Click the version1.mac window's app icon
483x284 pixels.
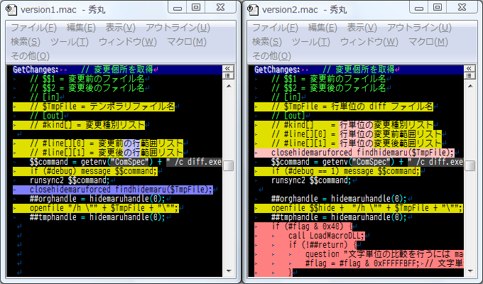(11, 10)
